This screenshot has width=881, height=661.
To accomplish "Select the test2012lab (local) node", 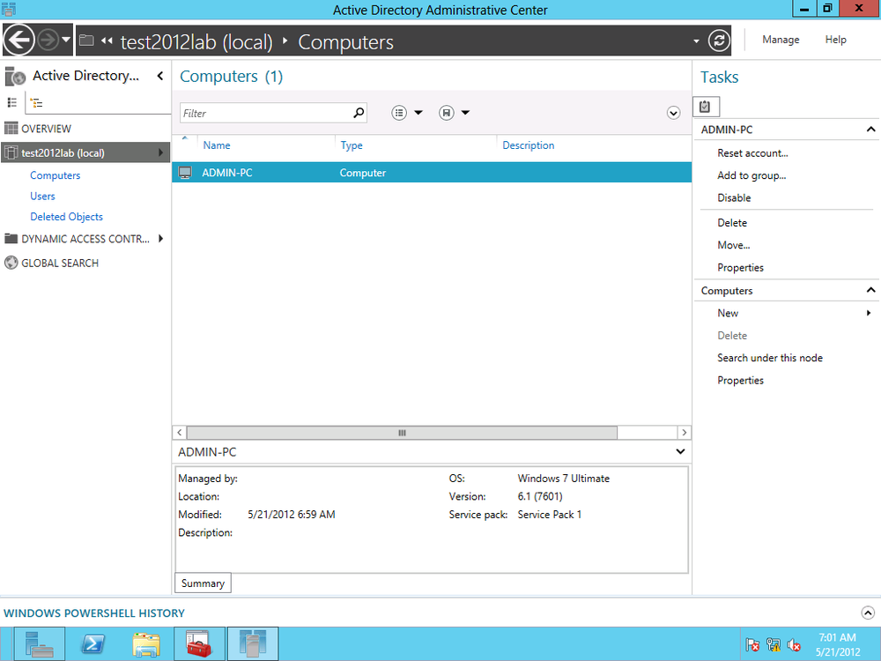I will (85, 152).
